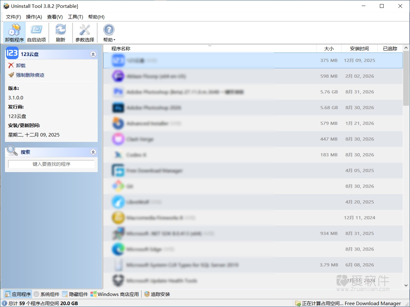The width and height of the screenshot is (410, 307).
Task: Sort by the 已追踪 column header
Action: pyautogui.click(x=390, y=48)
